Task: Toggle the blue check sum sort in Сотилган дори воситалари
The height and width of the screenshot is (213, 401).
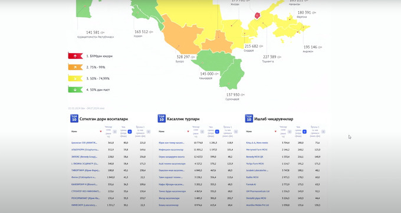Action: point(130,132)
